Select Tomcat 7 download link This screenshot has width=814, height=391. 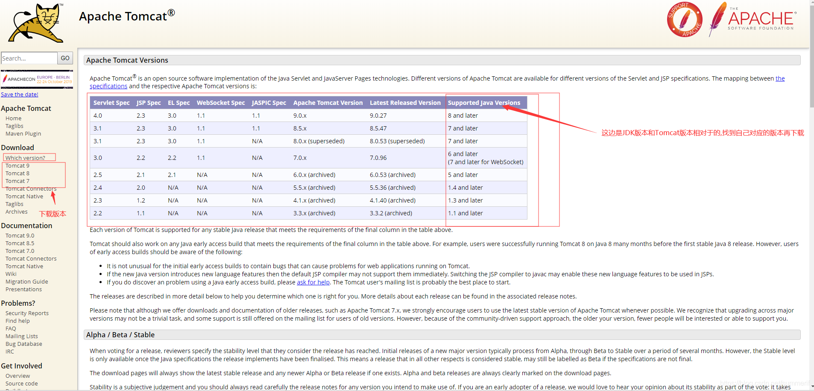pos(18,181)
